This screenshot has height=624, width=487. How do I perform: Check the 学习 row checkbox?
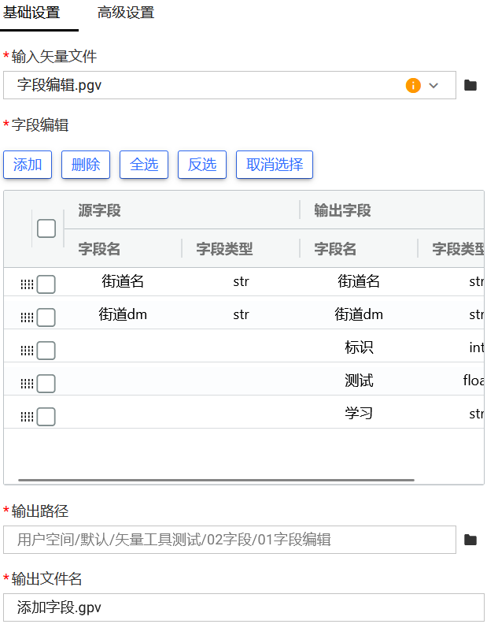click(x=46, y=417)
